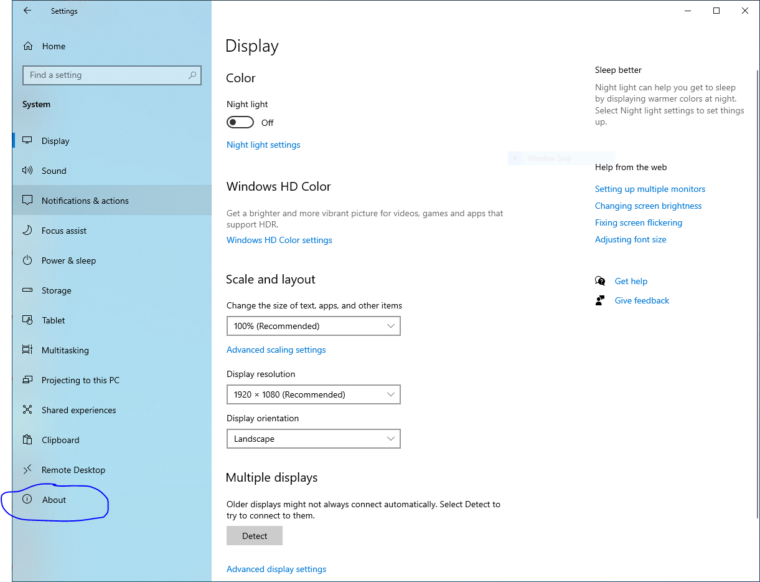
Task: Click the Notifications & actions icon
Action: click(27, 201)
